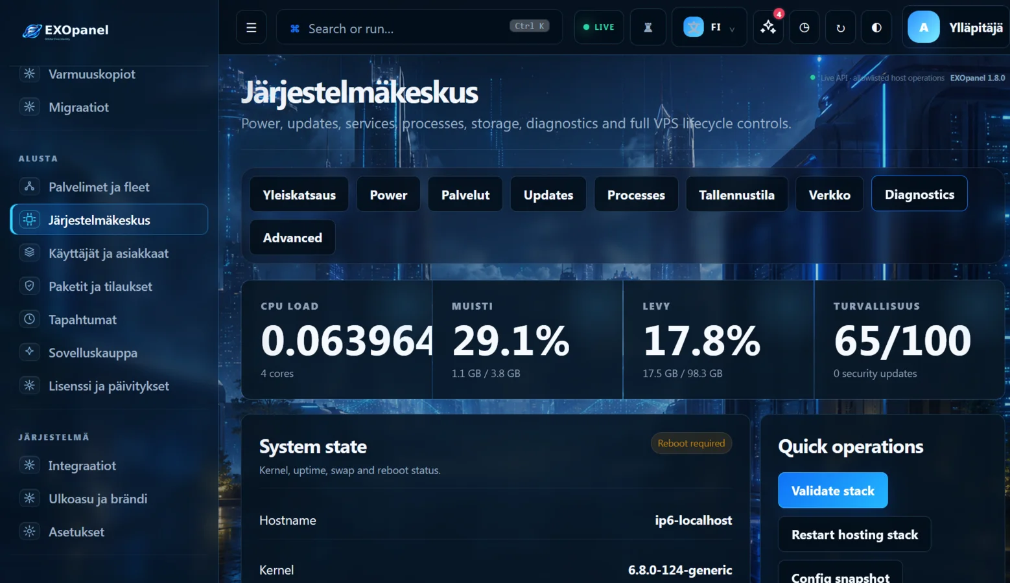Open the Advanced tab

pyautogui.click(x=292, y=237)
